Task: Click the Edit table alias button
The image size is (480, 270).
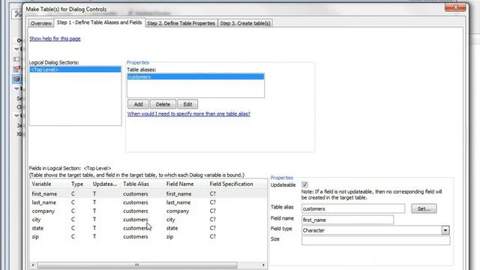Action: (x=187, y=104)
